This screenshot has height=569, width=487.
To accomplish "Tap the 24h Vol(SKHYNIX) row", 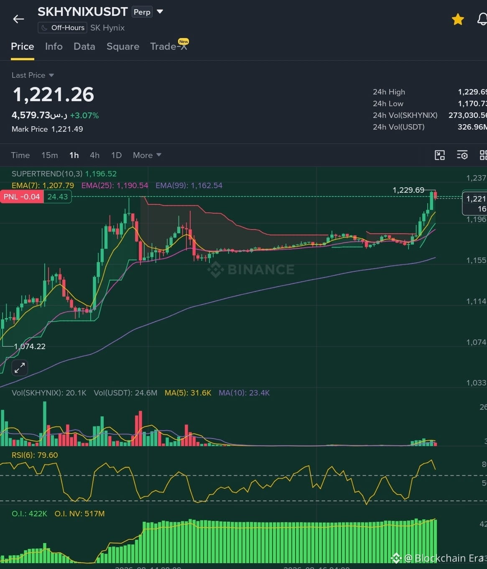I will coord(430,115).
